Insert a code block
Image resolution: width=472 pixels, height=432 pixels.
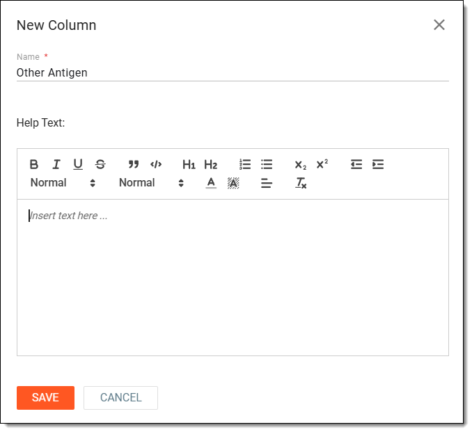[156, 165]
